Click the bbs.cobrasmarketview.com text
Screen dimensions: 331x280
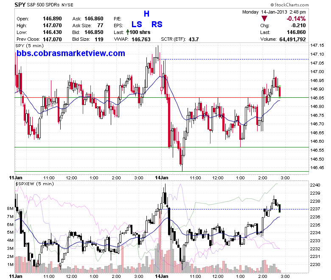[71, 53]
